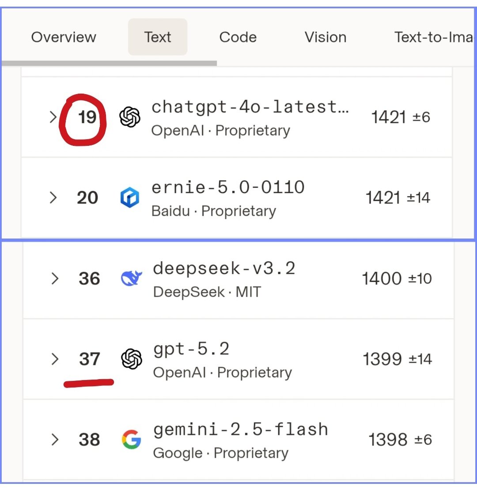Image resolution: width=477 pixels, height=498 pixels.
Task: Open the chatgpt-4o-latest model name
Action: click(x=250, y=107)
